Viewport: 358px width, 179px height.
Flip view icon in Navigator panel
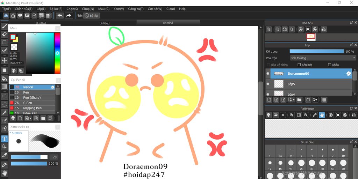coord(323,29)
